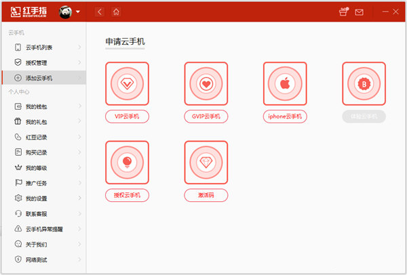The width and height of the screenshot is (407, 275).
Task: Click the GVIP云手机 button
Action: [206, 117]
